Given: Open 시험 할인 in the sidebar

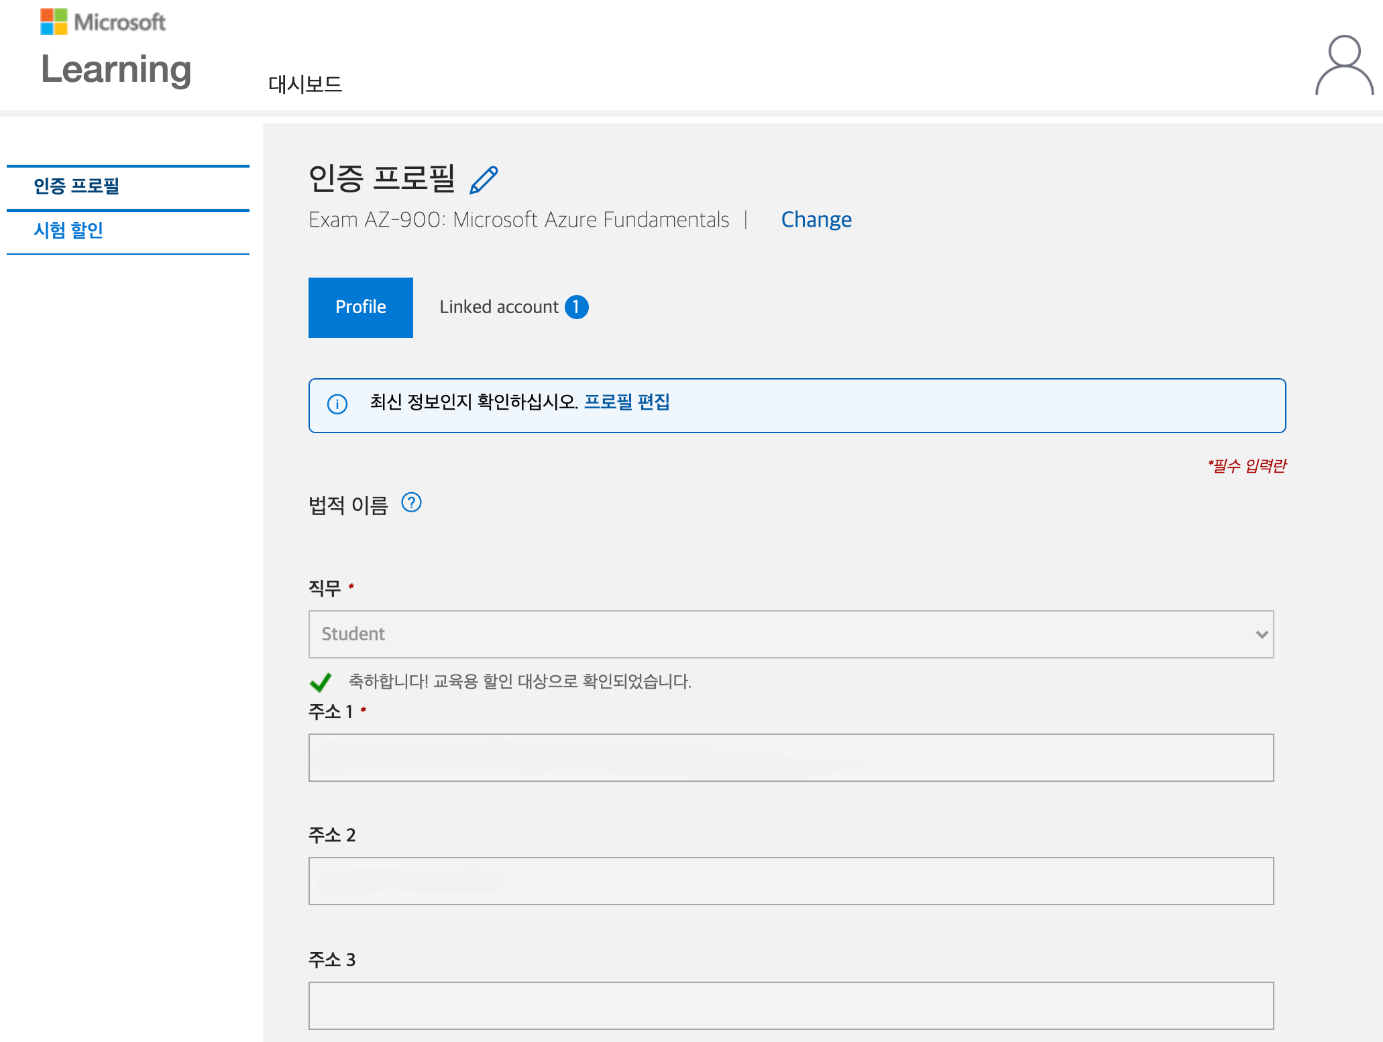Looking at the screenshot, I should [68, 230].
